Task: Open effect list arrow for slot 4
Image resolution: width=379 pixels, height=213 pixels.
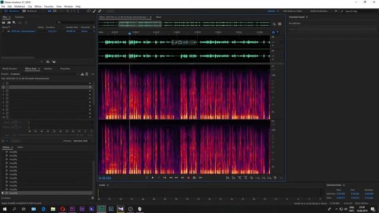Action: (90, 95)
